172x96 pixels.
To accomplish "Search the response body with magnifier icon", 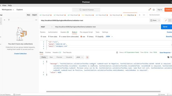I will pos(171,57).
